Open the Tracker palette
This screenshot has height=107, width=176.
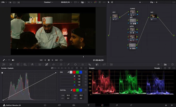click(83, 65)
